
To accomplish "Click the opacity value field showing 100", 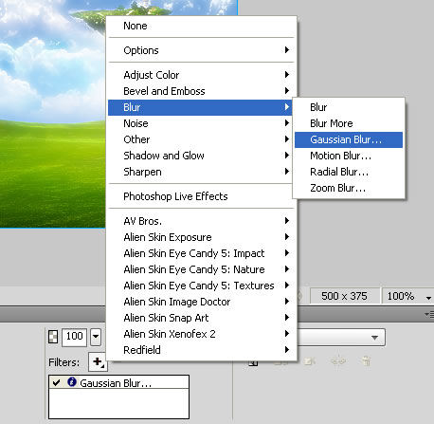I will 75,337.
